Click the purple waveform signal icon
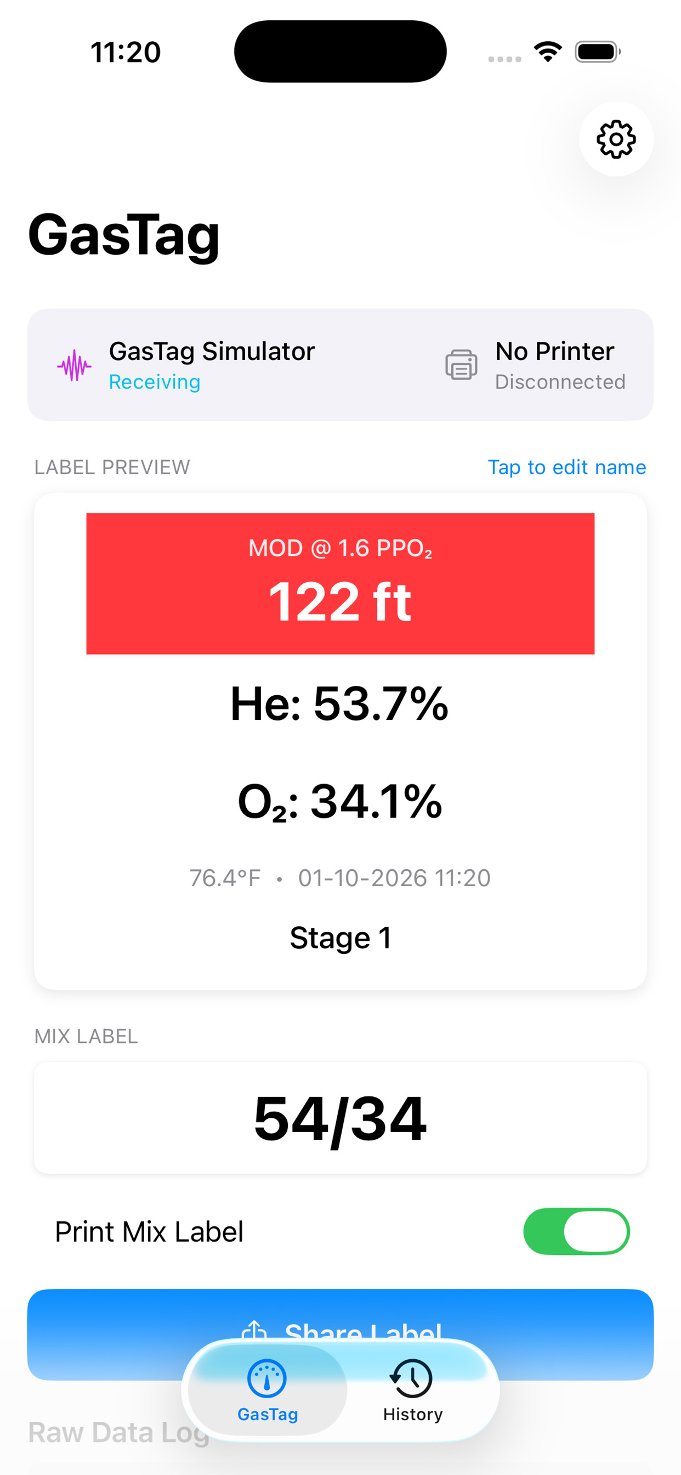Image resolution: width=681 pixels, height=1475 pixels. (75, 365)
